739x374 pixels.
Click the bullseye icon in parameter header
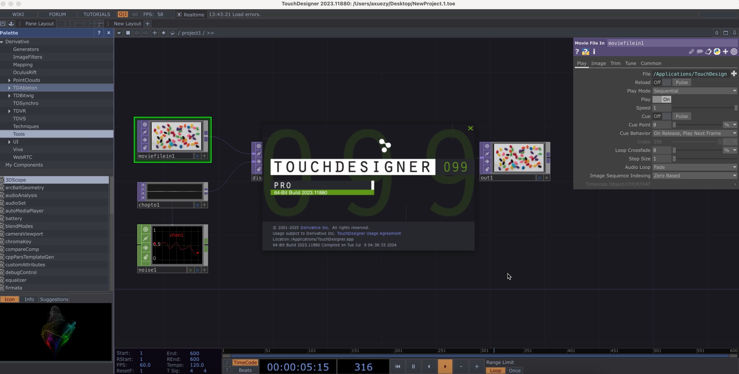734,52
